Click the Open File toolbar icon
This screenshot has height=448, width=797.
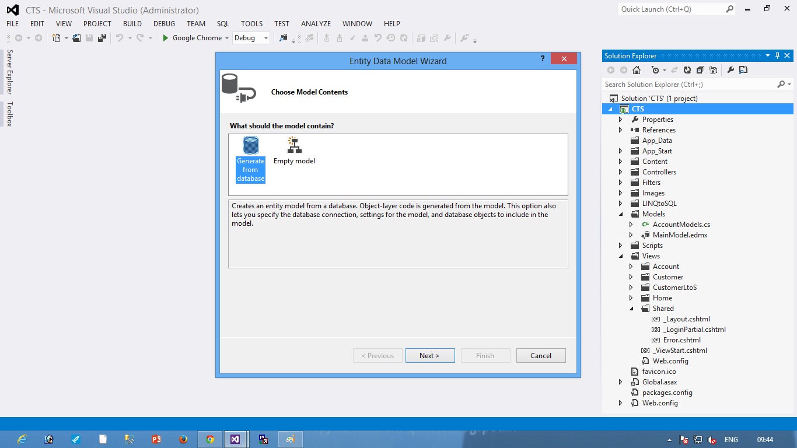point(76,38)
